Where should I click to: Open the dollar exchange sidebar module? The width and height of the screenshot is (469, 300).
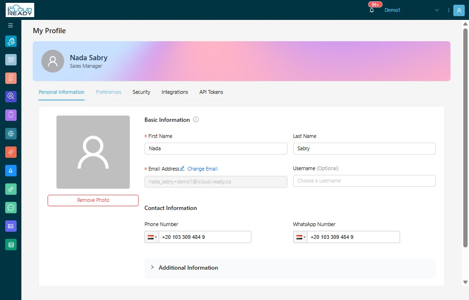11,78
